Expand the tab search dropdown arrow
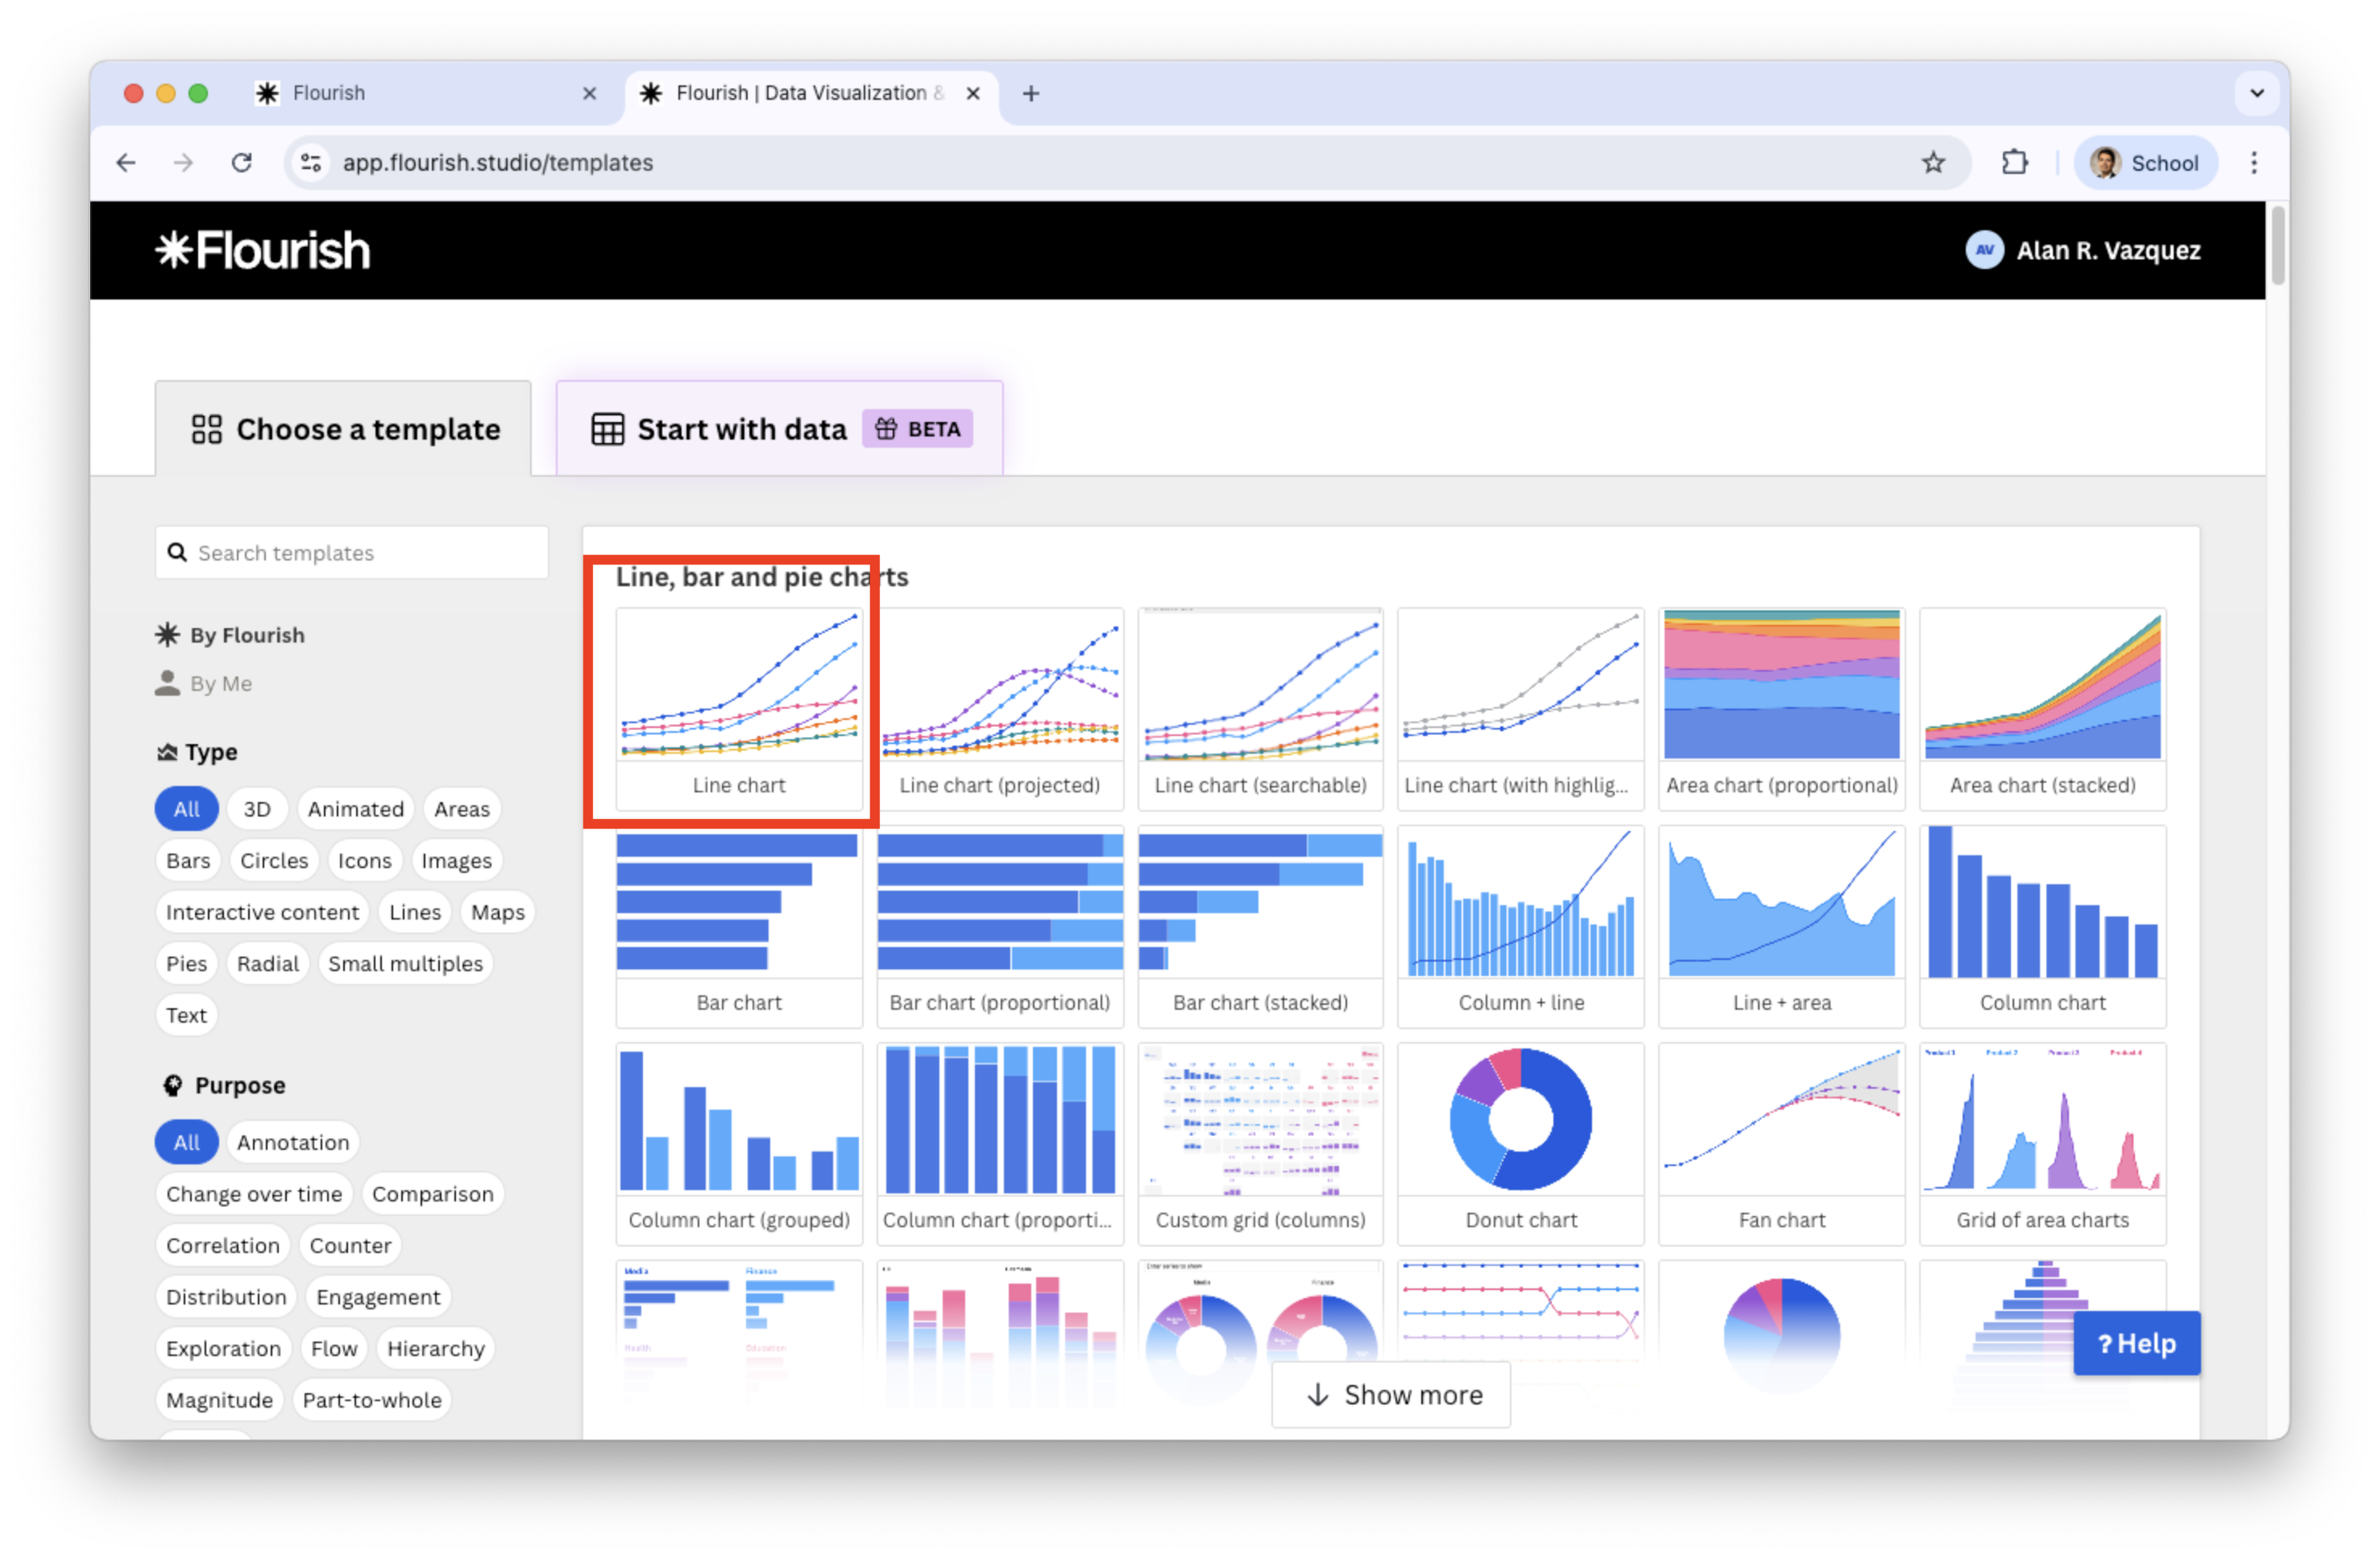2380x1559 pixels. pyautogui.click(x=2256, y=94)
